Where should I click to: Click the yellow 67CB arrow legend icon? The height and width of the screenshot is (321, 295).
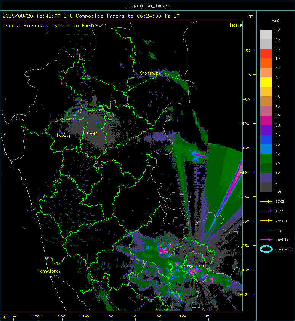[266, 202]
